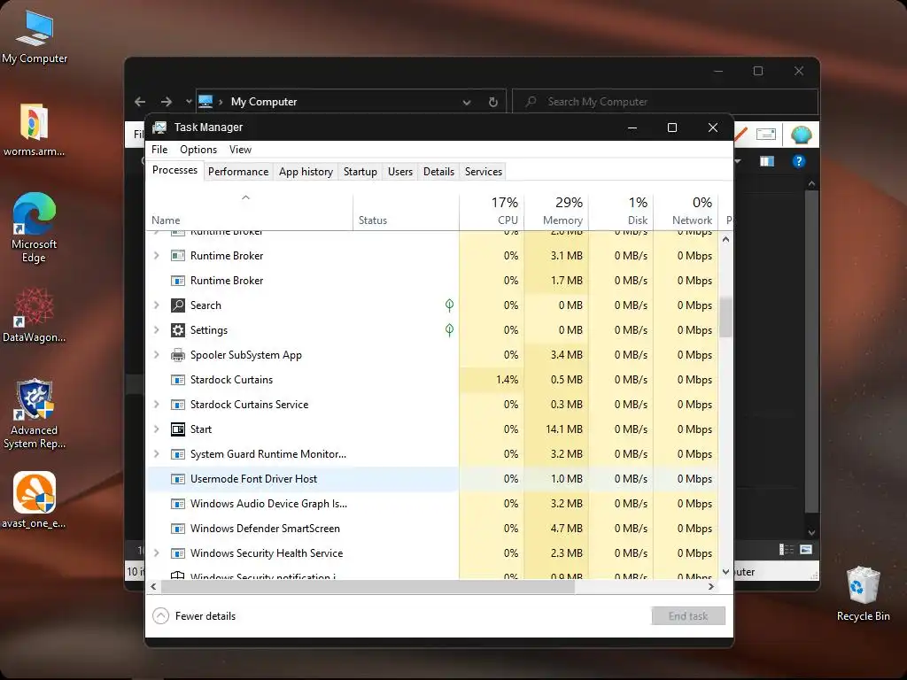This screenshot has height=680, width=907.
Task: Click the process list vertical scrollbar thumb
Action: click(725, 317)
